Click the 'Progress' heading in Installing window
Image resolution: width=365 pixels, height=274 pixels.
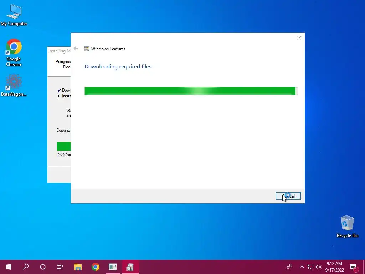[x=63, y=61]
